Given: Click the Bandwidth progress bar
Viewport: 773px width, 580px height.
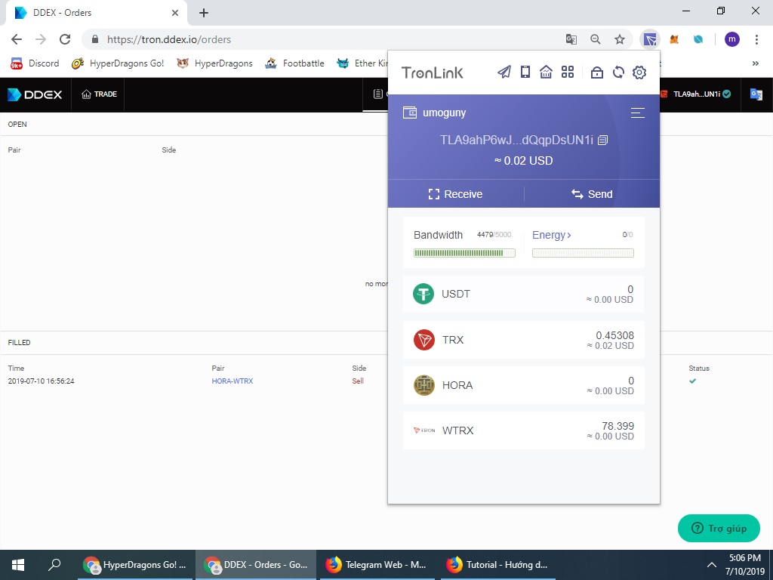Looking at the screenshot, I should pos(464,253).
